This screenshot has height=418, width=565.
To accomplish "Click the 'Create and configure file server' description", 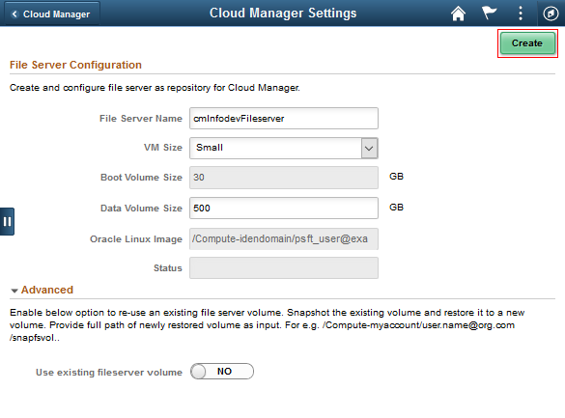I will coord(155,88).
